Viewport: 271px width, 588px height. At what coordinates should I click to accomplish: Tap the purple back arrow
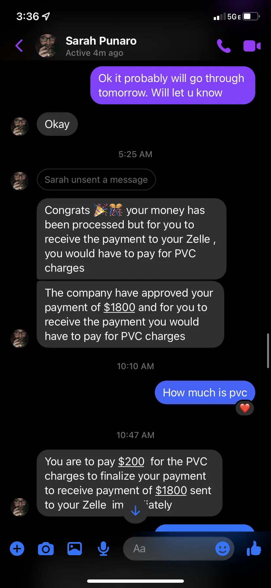(x=19, y=46)
